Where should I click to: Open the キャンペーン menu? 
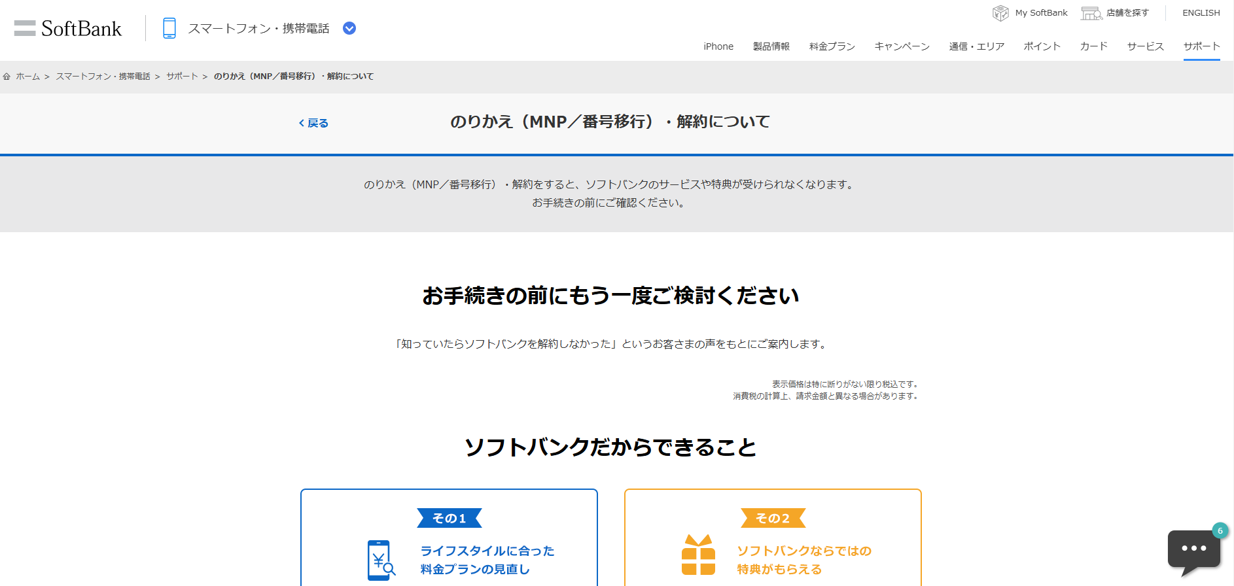(x=902, y=46)
